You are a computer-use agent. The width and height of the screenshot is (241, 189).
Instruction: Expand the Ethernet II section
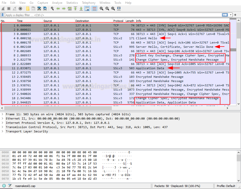[3, 119]
